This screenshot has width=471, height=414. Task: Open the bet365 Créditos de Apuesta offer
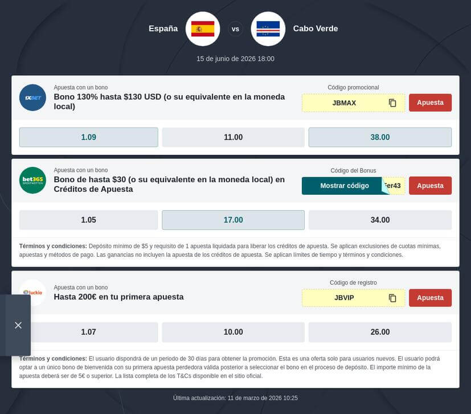[169, 185]
